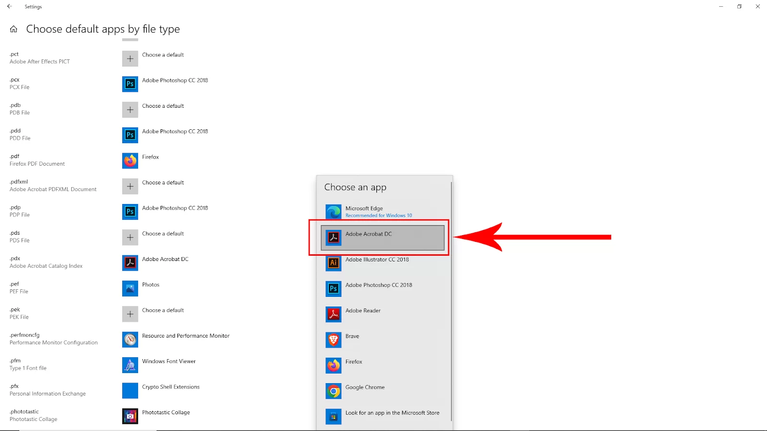Click 'Performance Monitor Configuration' text
This screenshot has width=767, height=431.
coord(54,343)
